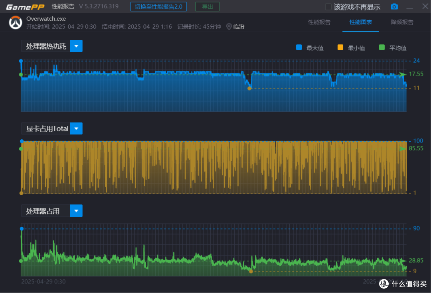Open the 处理器热功耗 dropdown arrow
431x293 pixels.
[76, 46]
